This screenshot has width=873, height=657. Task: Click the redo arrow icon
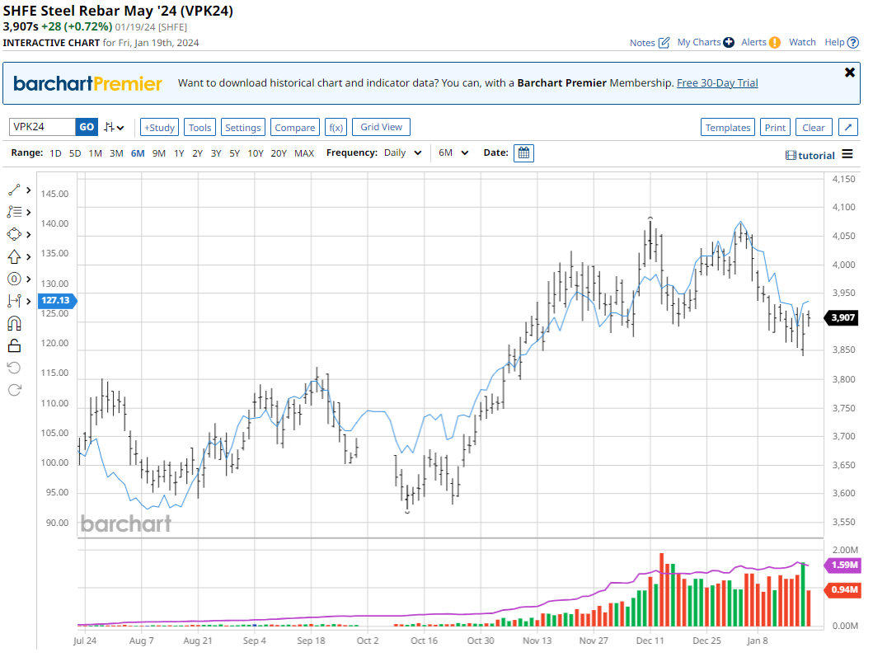[x=14, y=390]
